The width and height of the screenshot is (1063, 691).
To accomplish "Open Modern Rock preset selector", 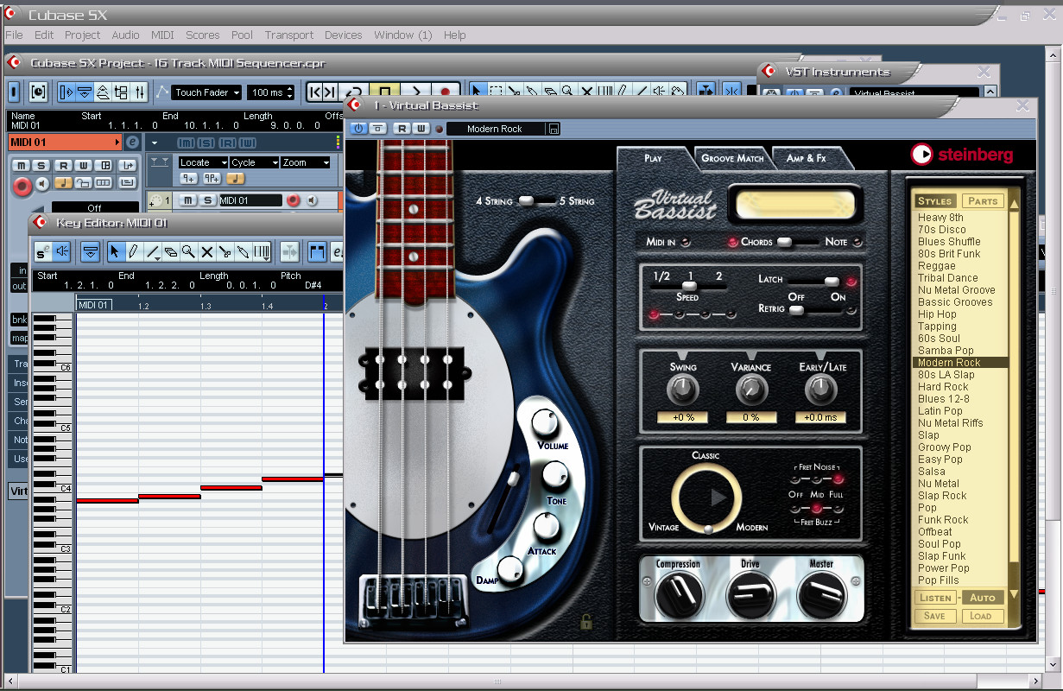I will (x=496, y=129).
